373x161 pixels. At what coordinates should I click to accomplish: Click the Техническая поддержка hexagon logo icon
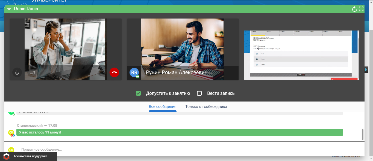pos(7,156)
